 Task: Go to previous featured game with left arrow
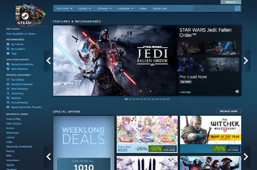coord(49,60)
